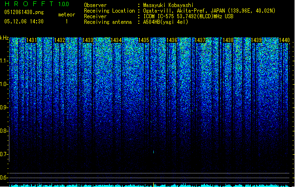Click the 1436 time marker
This screenshot has width=295, height=187.
pyautogui.click(x=172, y=40)
